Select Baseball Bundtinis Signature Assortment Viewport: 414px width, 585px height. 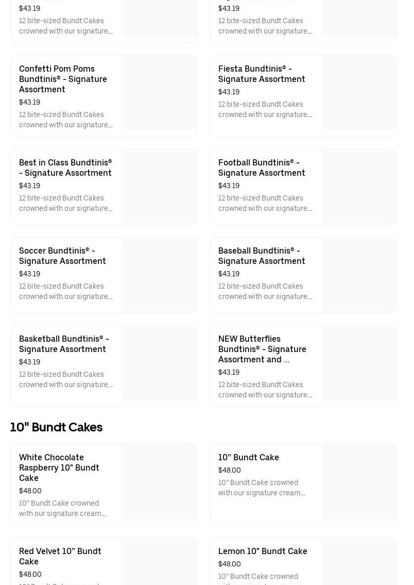click(261, 256)
